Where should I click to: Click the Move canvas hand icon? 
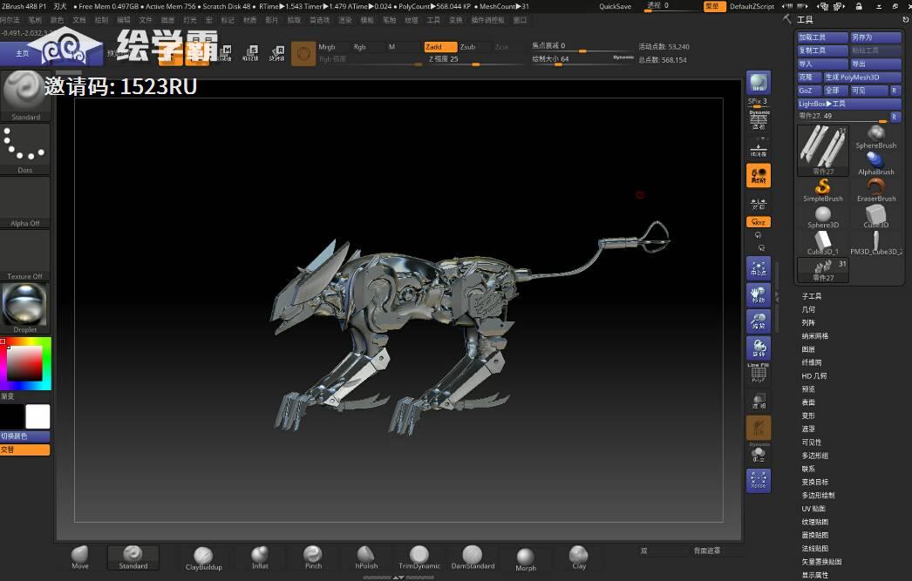click(x=759, y=294)
